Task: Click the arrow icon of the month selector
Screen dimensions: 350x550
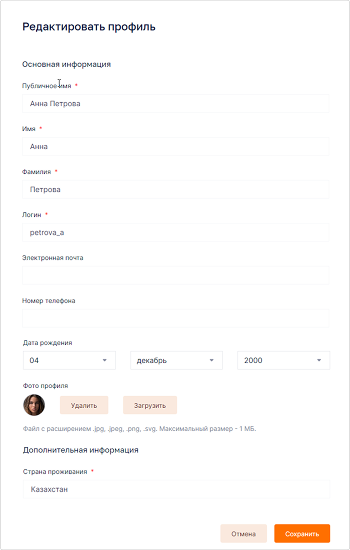Action: click(x=211, y=360)
